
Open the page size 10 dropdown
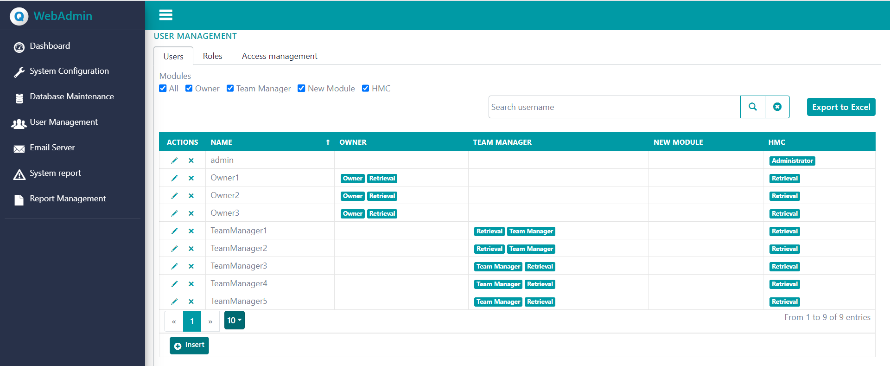tap(235, 320)
